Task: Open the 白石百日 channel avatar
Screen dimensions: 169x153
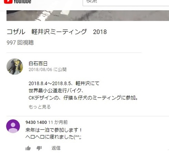Action: pyautogui.click(x=15, y=67)
